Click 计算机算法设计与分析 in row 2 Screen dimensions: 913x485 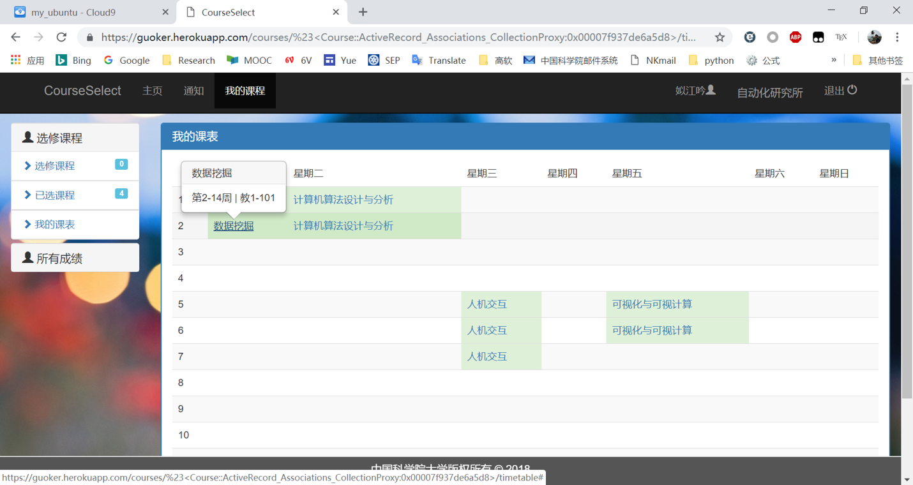point(343,226)
